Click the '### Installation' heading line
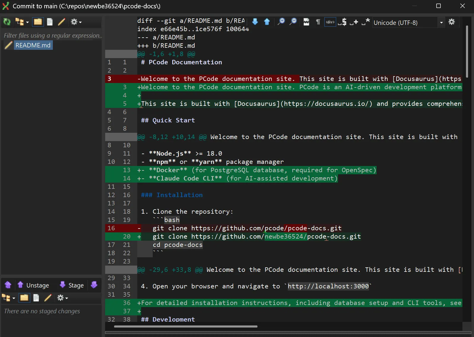The width and height of the screenshot is (474, 337). [172, 195]
